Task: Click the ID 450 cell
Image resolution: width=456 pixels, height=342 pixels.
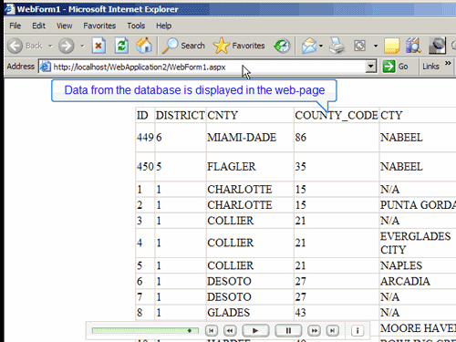Action: coord(145,167)
